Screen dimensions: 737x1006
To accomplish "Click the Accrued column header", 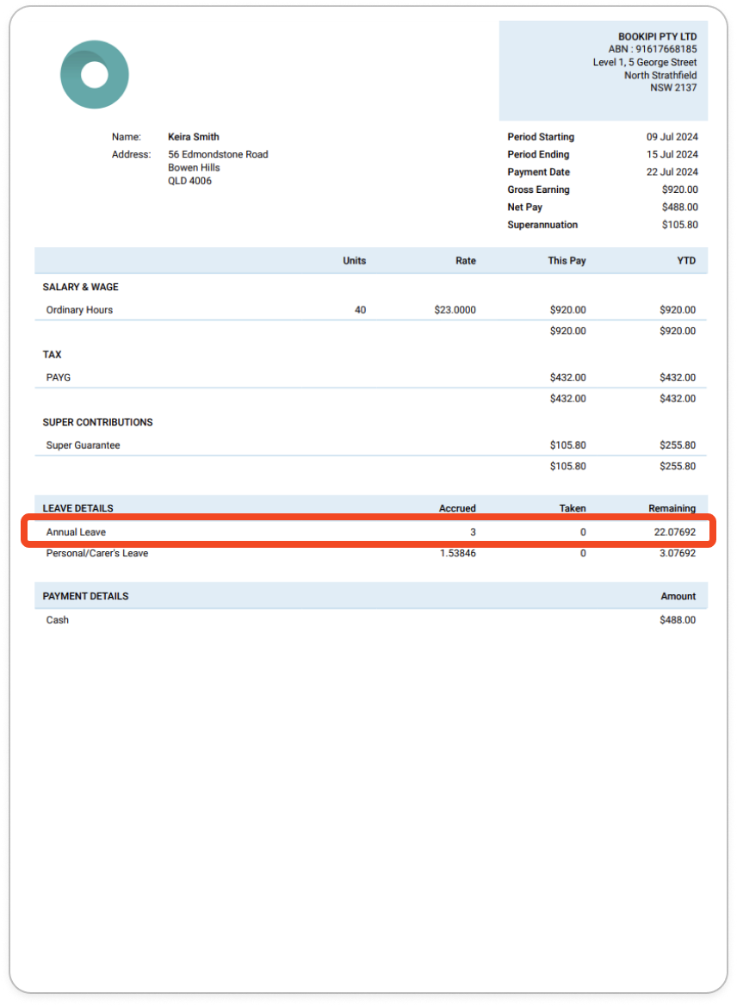I will pos(457,508).
